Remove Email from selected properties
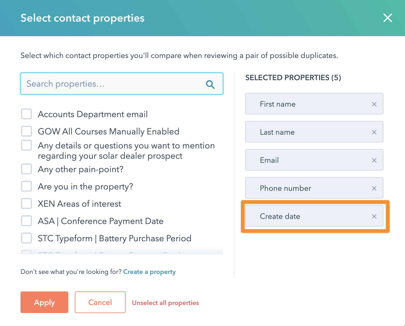This screenshot has height=326, width=405. click(374, 160)
